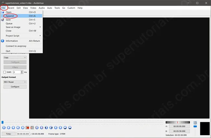Select Append from the File menu
The image size is (211, 138).
[x=21, y=16]
